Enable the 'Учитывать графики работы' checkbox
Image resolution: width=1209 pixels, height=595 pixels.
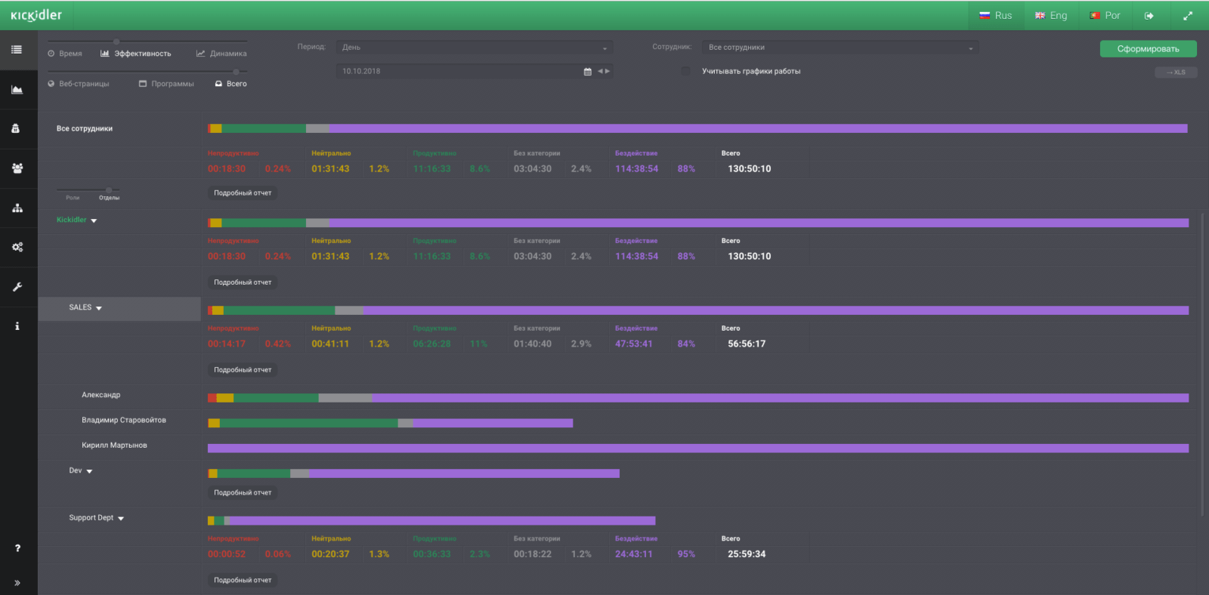pos(686,71)
